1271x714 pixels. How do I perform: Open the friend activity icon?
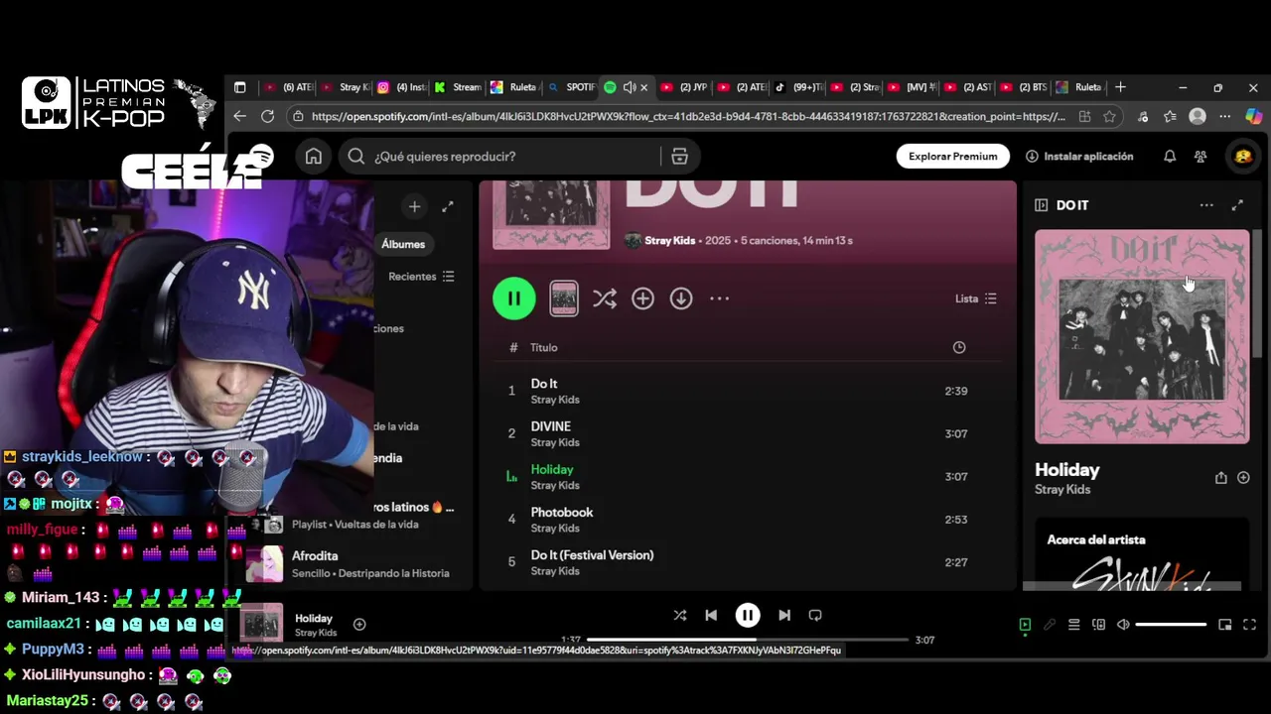1200,156
